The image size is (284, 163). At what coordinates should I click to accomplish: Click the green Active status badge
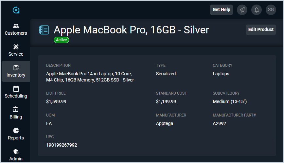click(x=61, y=40)
